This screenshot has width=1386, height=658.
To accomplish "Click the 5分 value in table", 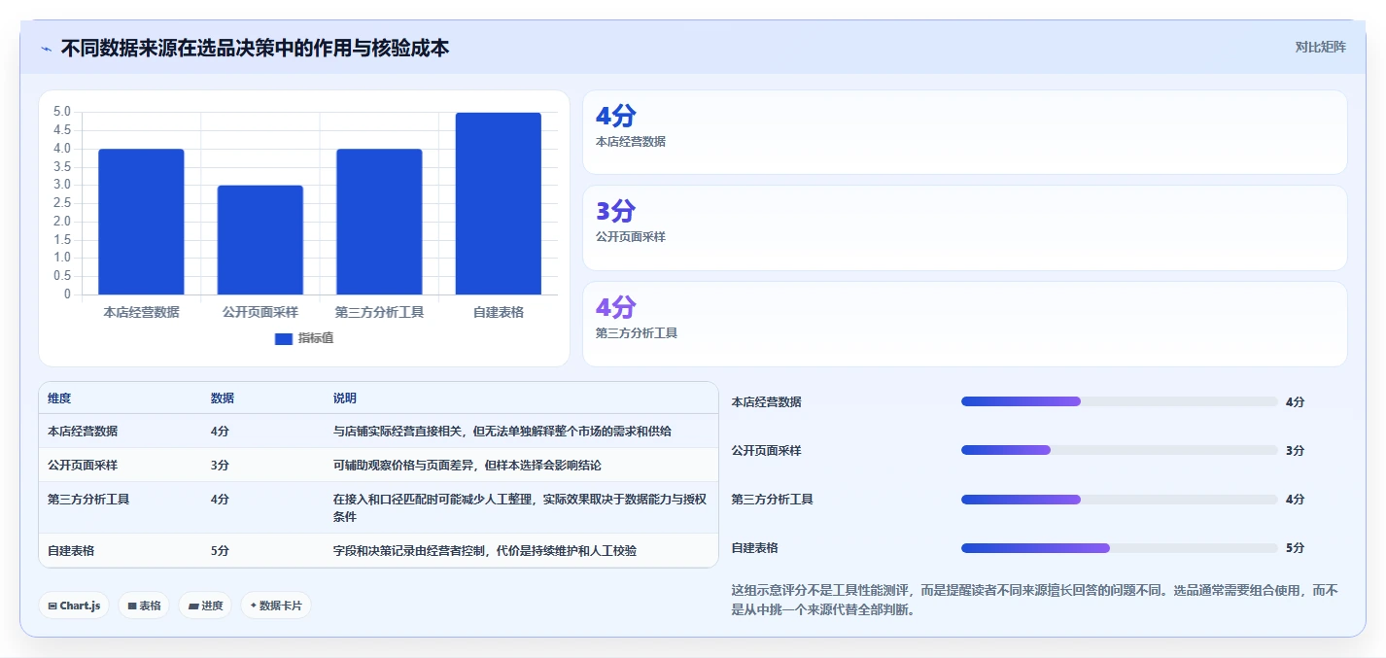I will click(220, 550).
